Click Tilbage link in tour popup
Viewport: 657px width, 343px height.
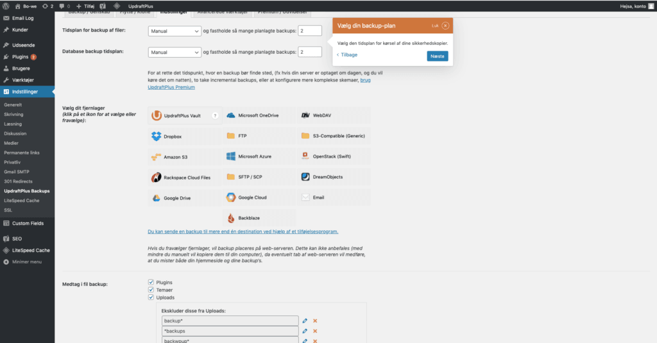coord(347,55)
